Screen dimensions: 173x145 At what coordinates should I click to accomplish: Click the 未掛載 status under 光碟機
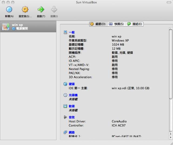(x=73, y=99)
